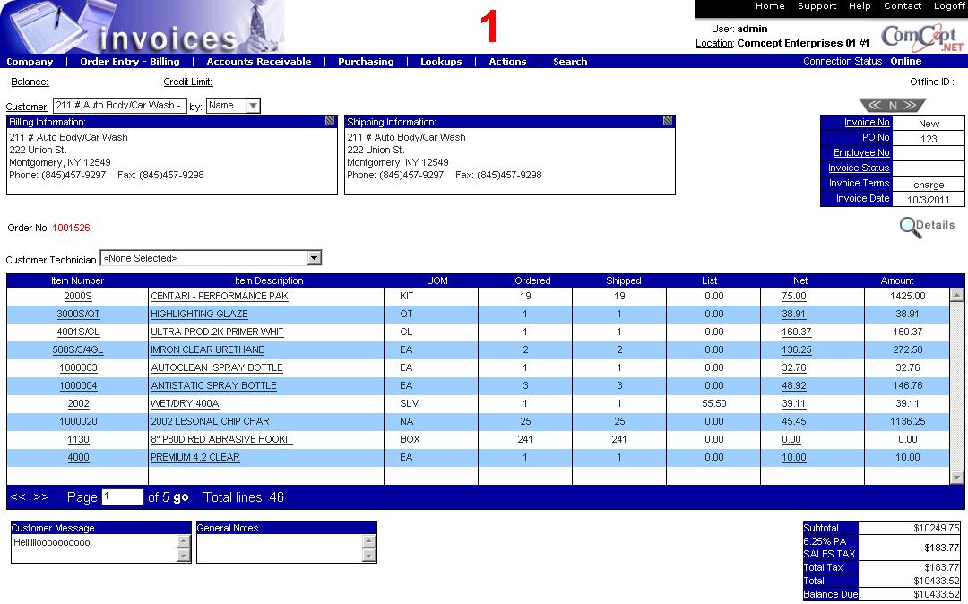
Task: Click the Billing Information panel corner icon
Action: pyautogui.click(x=330, y=120)
